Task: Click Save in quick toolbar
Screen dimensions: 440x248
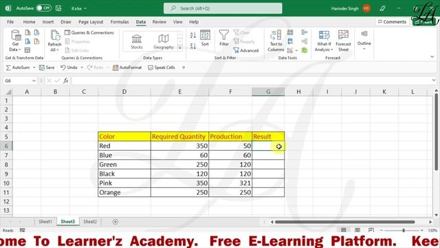Action: (47, 68)
